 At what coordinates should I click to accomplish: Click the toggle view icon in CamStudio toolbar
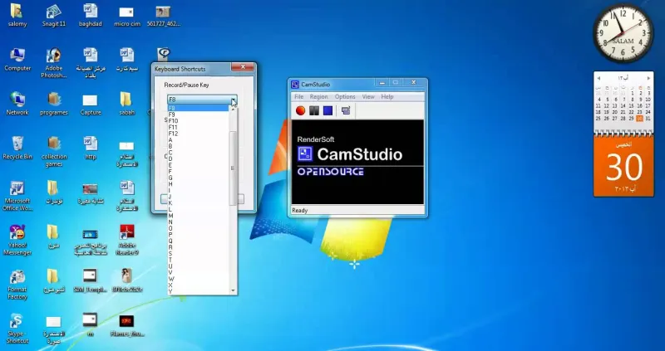(x=346, y=110)
